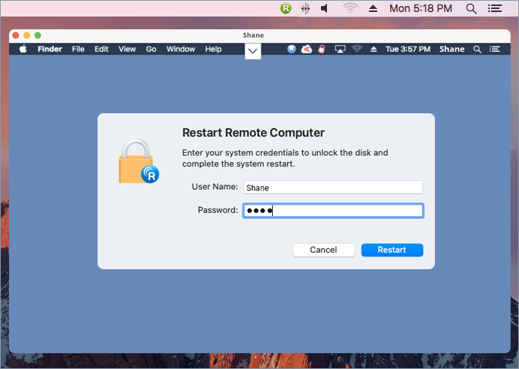Screen dimensions: 519x369
Task: Click the Cancel button
Action: (x=324, y=250)
